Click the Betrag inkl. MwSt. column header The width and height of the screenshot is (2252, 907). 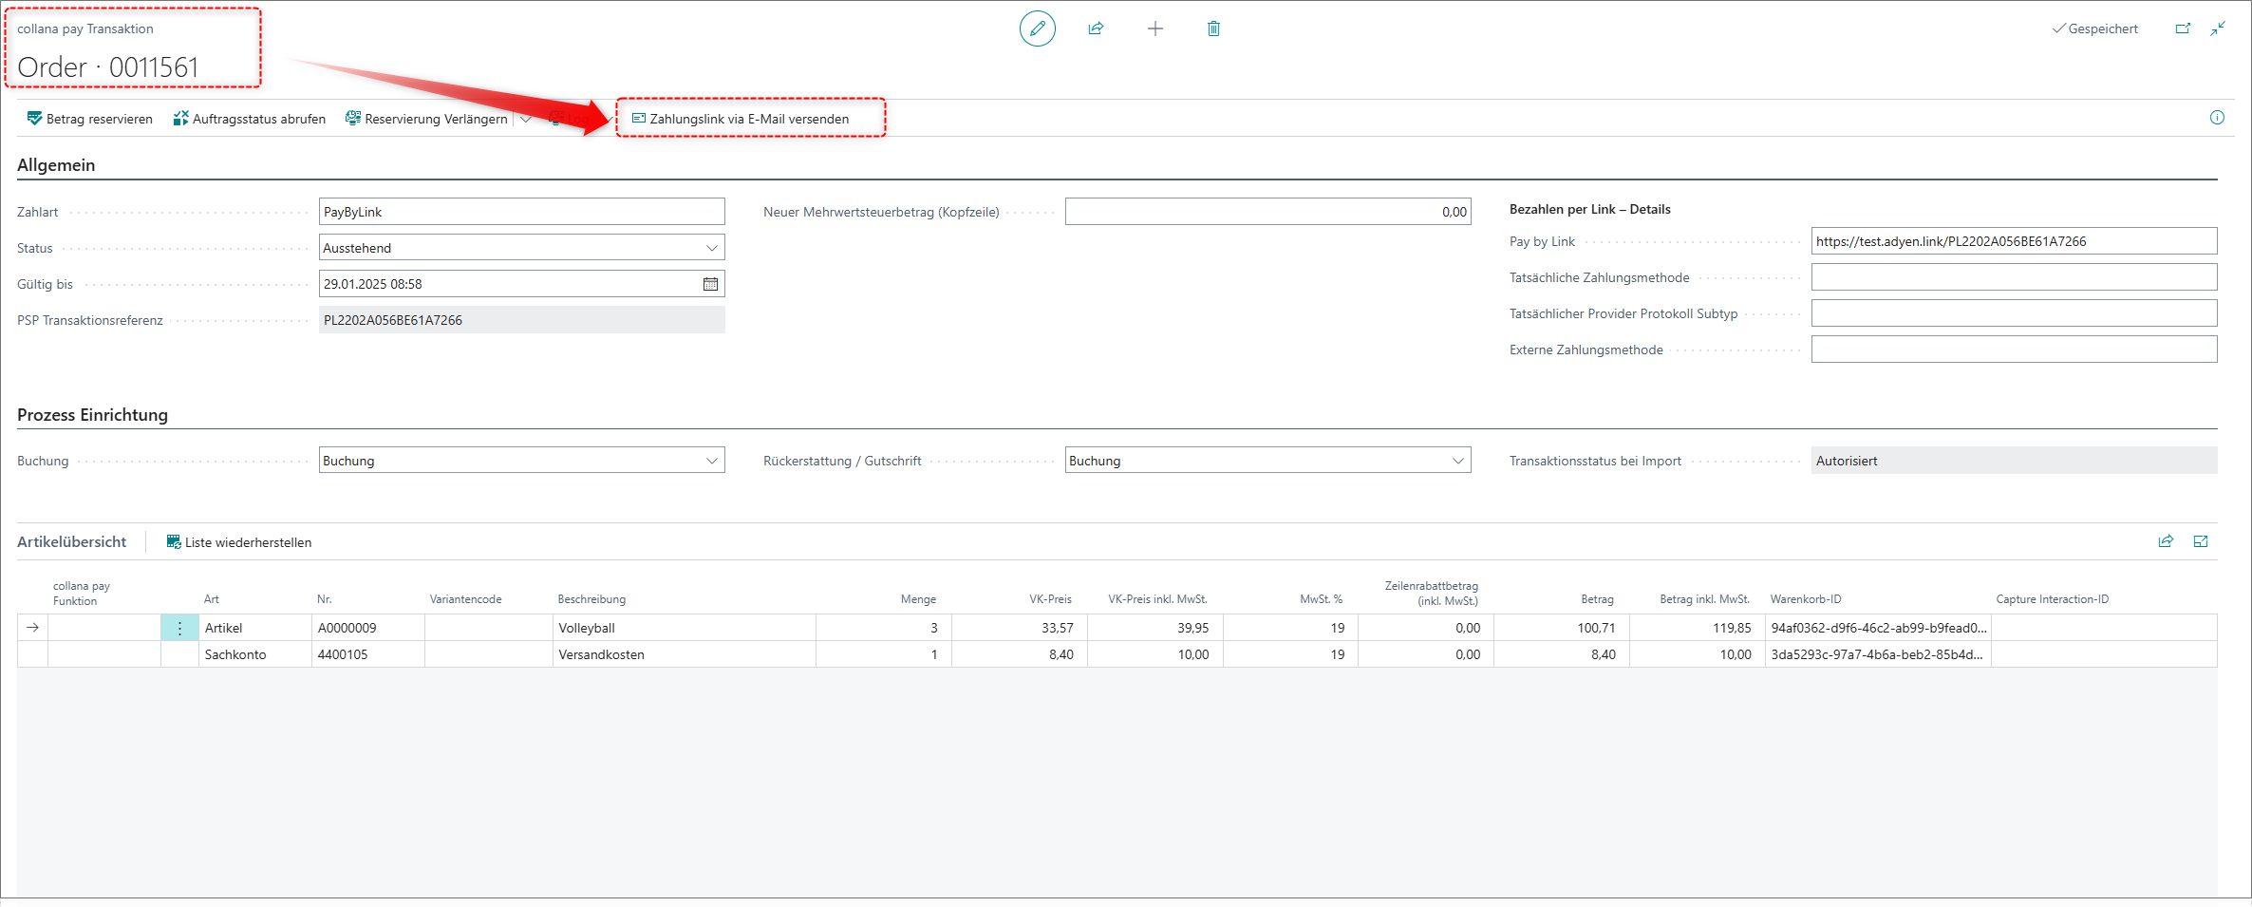coord(1704,599)
